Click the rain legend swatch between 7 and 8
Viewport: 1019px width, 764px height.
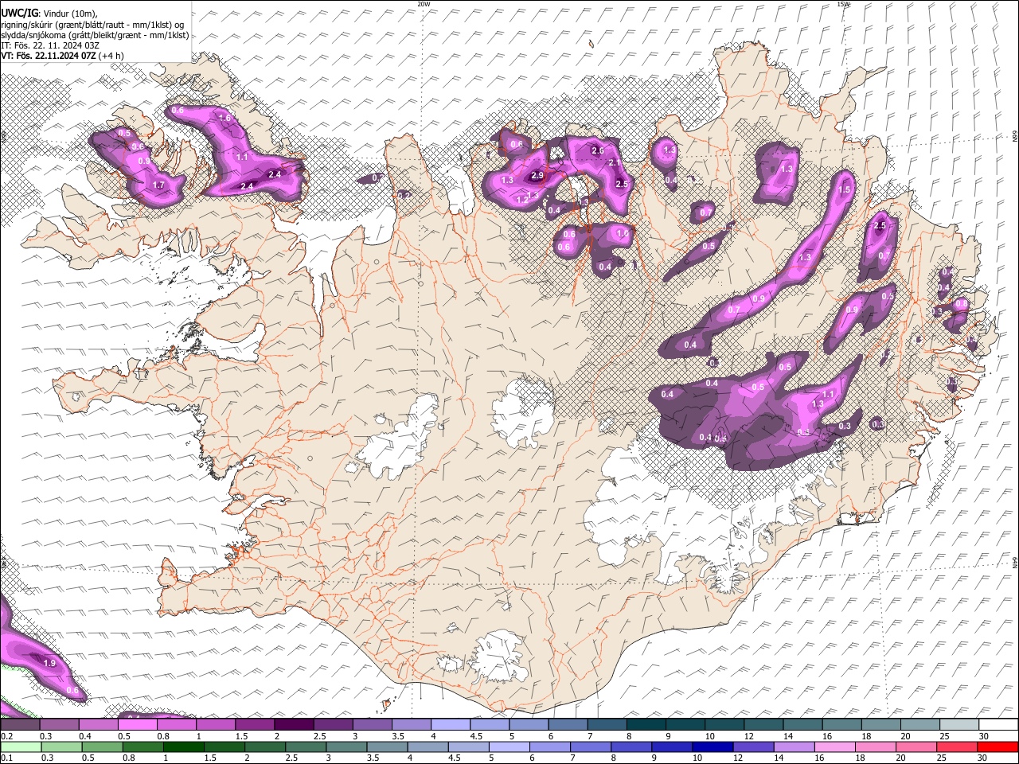tap(590, 746)
